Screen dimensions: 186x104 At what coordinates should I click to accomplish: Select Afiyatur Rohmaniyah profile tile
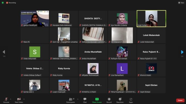(93, 69)
